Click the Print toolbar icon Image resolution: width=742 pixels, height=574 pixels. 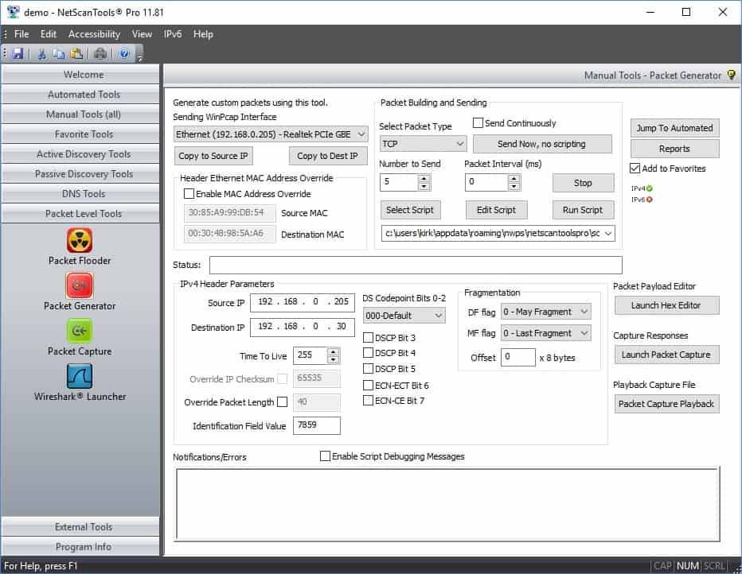[100, 54]
